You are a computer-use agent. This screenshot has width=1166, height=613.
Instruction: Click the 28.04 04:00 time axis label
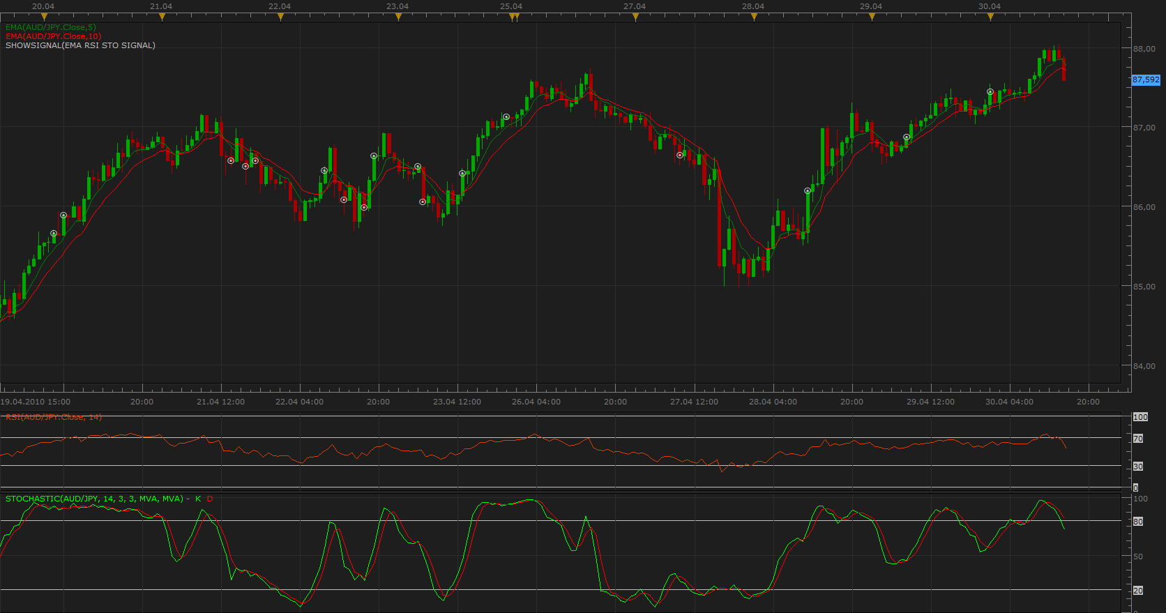tap(773, 402)
